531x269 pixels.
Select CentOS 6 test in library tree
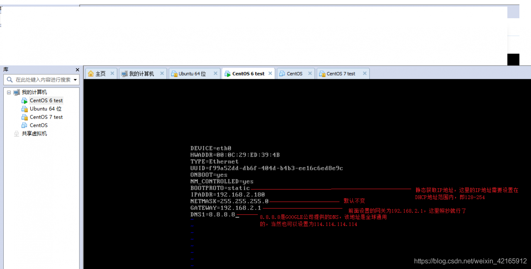pyautogui.click(x=46, y=100)
